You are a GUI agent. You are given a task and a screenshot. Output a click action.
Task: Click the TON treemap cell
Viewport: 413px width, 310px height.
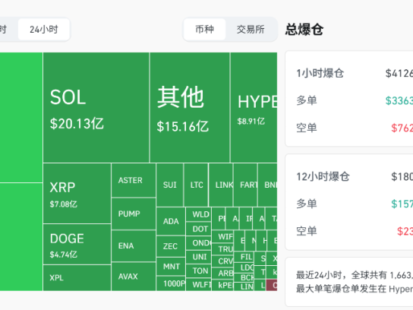point(199,270)
